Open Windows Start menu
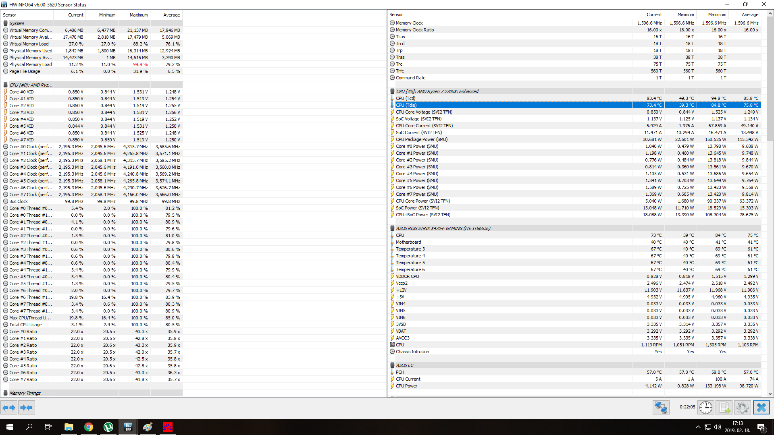The image size is (774, 435). click(10, 427)
